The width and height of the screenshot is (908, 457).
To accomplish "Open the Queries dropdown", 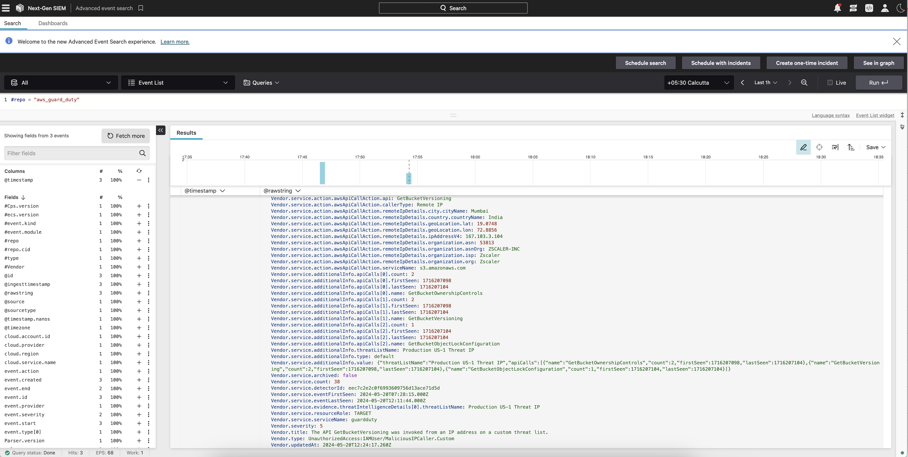I will [x=261, y=82].
